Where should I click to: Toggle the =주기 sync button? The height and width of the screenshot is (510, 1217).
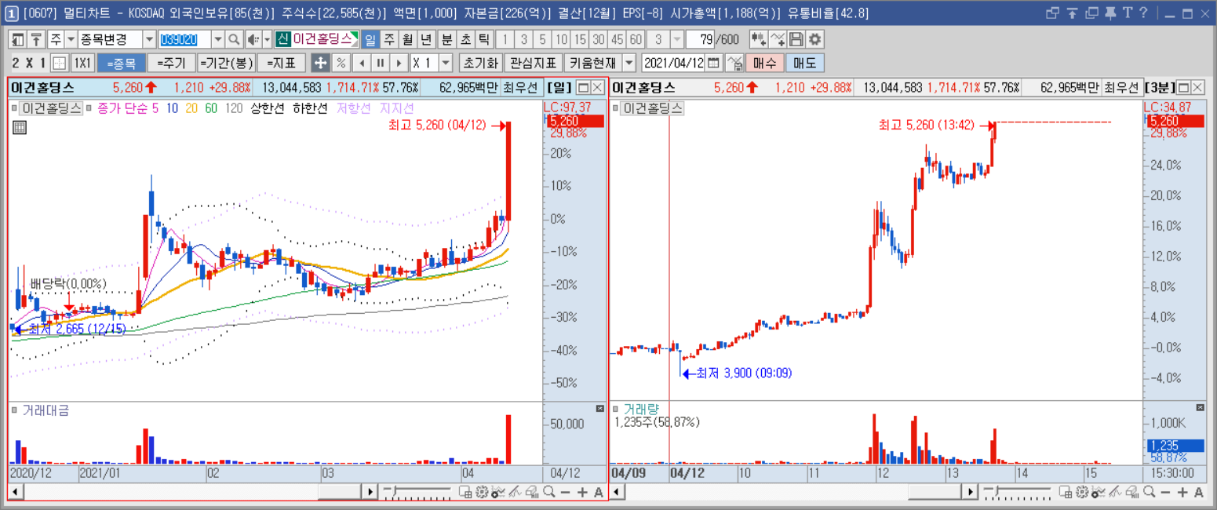tap(171, 63)
